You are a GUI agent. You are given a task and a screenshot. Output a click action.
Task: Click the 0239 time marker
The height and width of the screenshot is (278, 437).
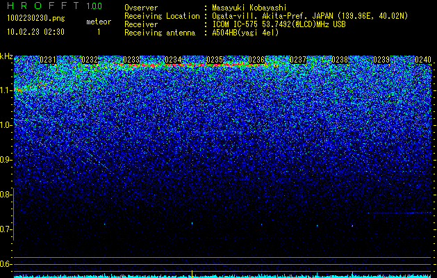point(381,60)
